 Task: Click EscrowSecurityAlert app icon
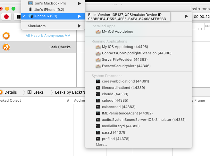(x=98, y=66)
